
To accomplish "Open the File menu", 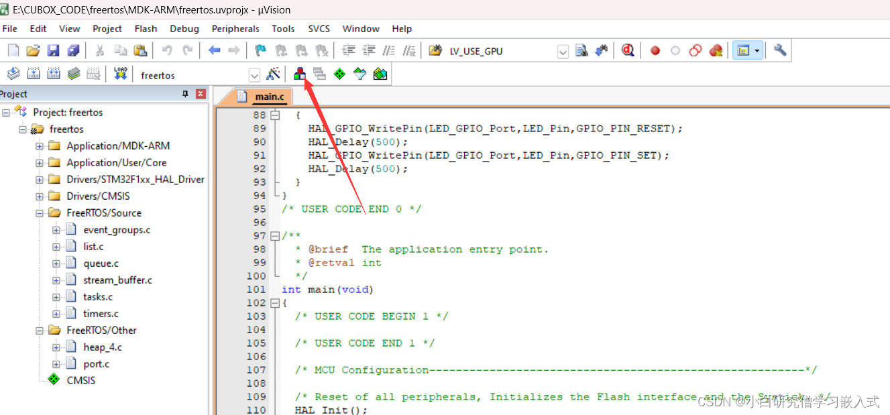I will (x=10, y=29).
